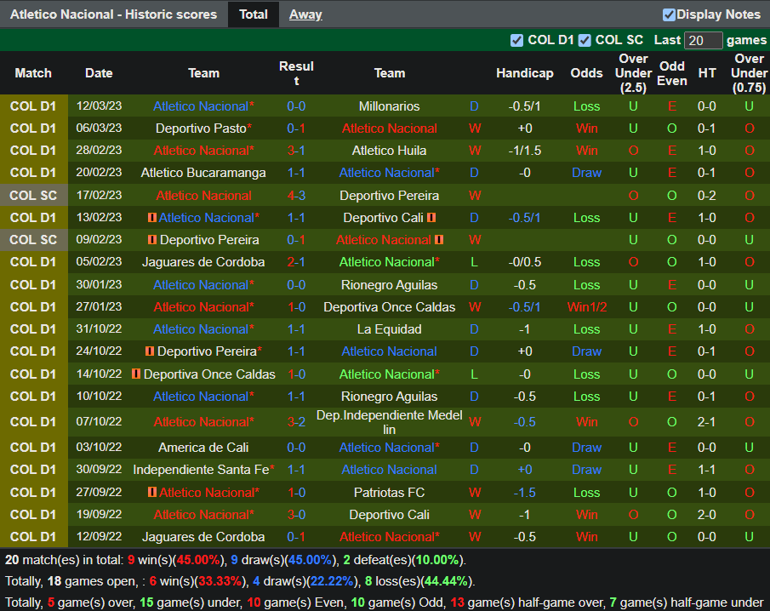
Task: Click the Win1/2 odds cell on 27/01/23
Action: point(586,307)
